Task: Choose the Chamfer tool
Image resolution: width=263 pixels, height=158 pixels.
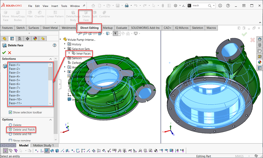Action: coord(39,14)
